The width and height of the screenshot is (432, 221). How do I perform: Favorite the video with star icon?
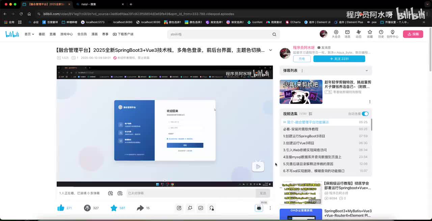pyautogui.click(x=114, y=208)
